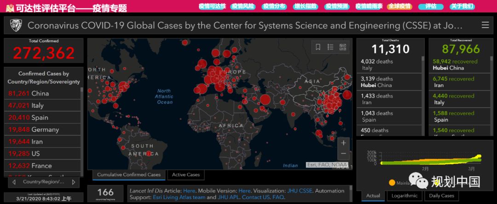The height and width of the screenshot is (204, 497).
Task: Select the Logarithmic chart tab
Action: pyautogui.click(x=405, y=196)
